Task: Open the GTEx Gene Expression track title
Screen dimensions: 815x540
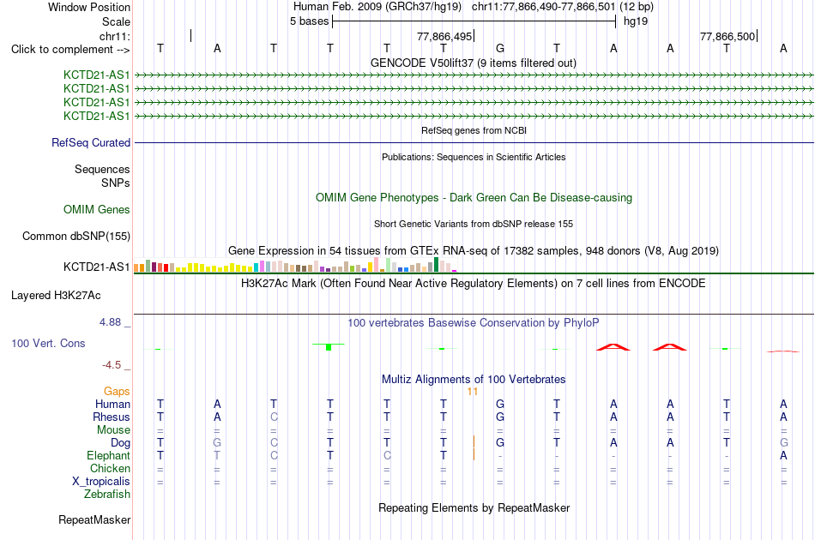Action: tap(474, 251)
